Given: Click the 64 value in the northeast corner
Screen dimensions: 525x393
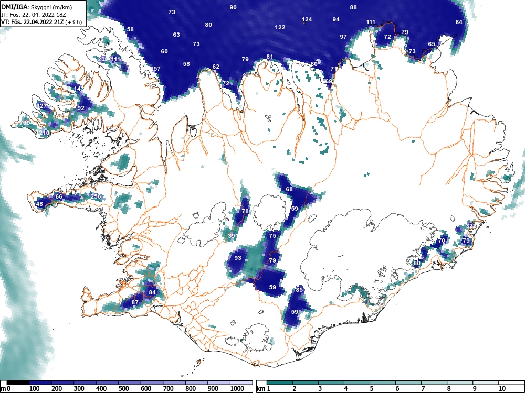Looking at the screenshot, I should pos(459,22).
